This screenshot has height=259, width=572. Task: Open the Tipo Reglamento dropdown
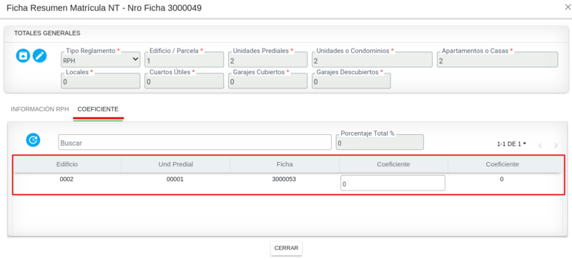pyautogui.click(x=100, y=60)
